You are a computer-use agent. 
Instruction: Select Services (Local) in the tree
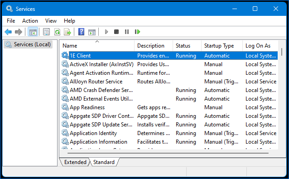[x=28, y=44]
